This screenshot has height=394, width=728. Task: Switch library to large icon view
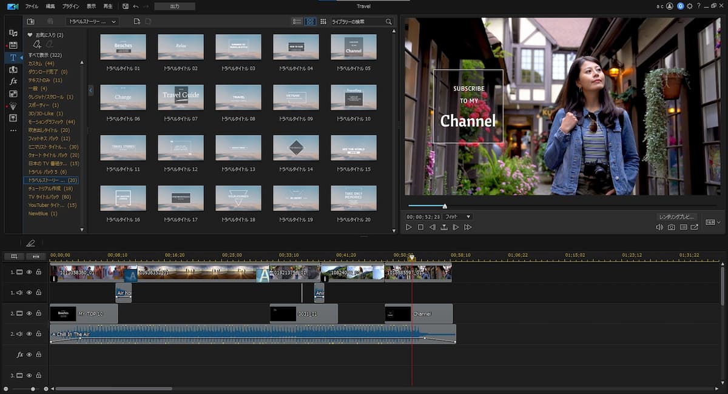tap(310, 22)
